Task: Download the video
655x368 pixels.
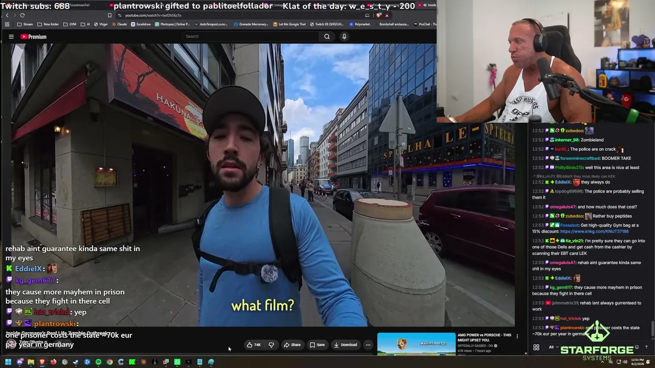Action: [345, 345]
